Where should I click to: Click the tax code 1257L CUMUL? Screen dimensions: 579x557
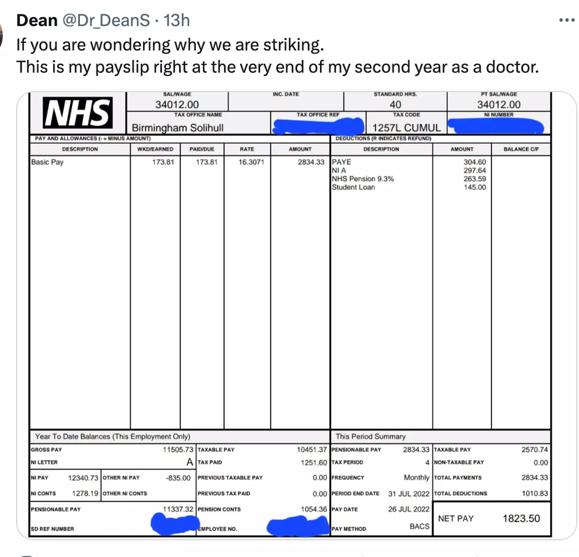coord(406,127)
